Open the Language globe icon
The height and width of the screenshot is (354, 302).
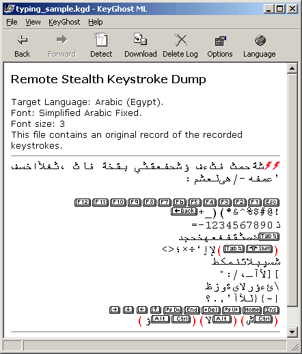[260, 40]
